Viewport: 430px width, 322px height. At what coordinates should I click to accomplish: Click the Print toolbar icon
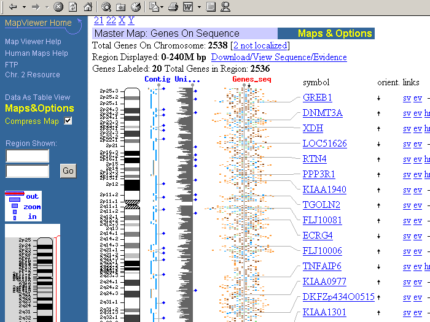(x=173, y=7)
